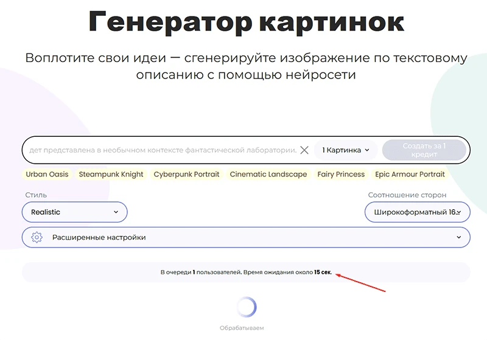Open the Realistic style dropdown
The height and width of the screenshot is (340, 487).
tap(74, 212)
